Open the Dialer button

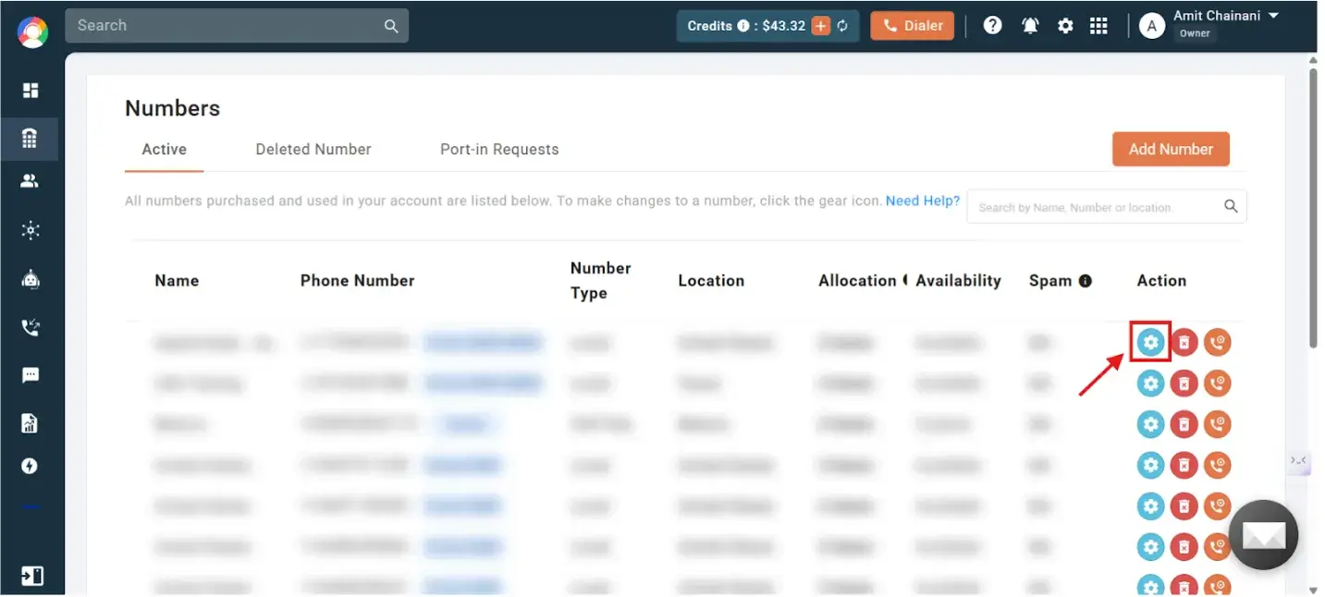click(x=912, y=26)
